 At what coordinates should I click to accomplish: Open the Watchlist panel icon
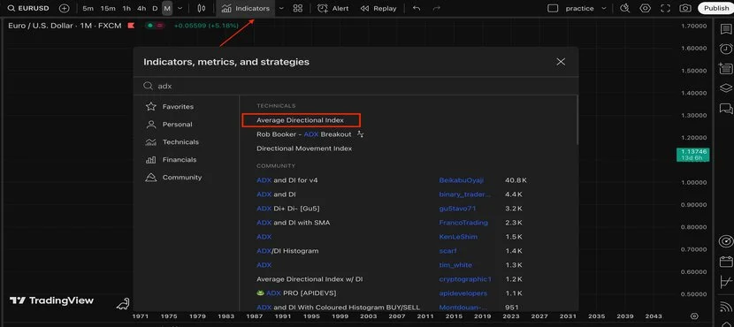725,29
